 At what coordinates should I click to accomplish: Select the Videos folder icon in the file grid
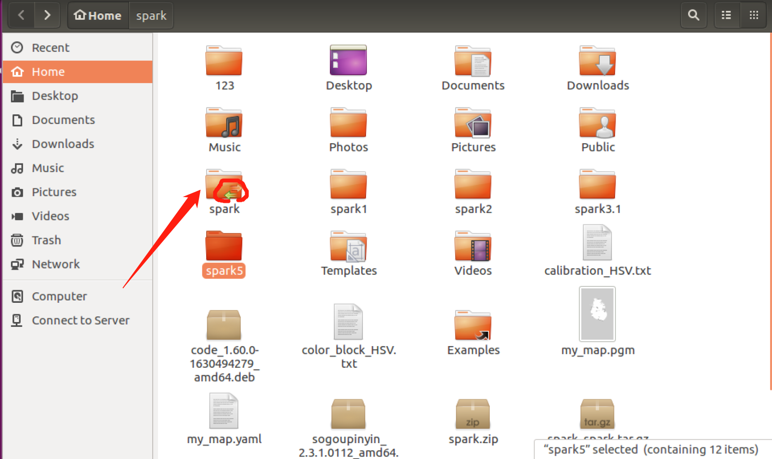coord(473,246)
